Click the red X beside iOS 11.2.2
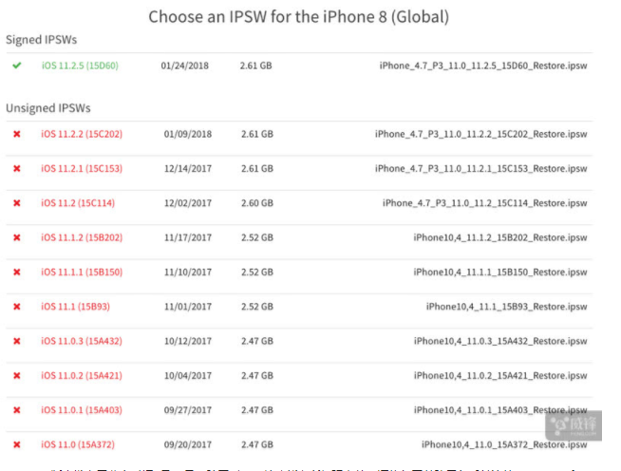Screen dimensions: 621x471 pos(16,134)
